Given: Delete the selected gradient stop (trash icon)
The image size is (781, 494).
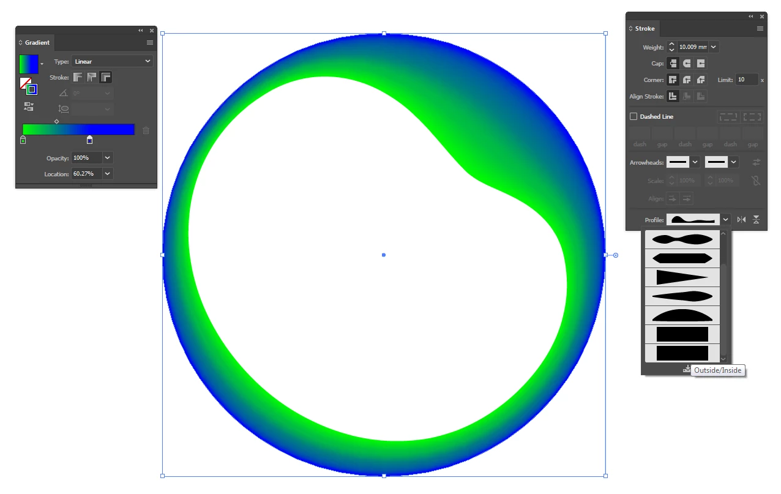Looking at the screenshot, I should click(146, 130).
